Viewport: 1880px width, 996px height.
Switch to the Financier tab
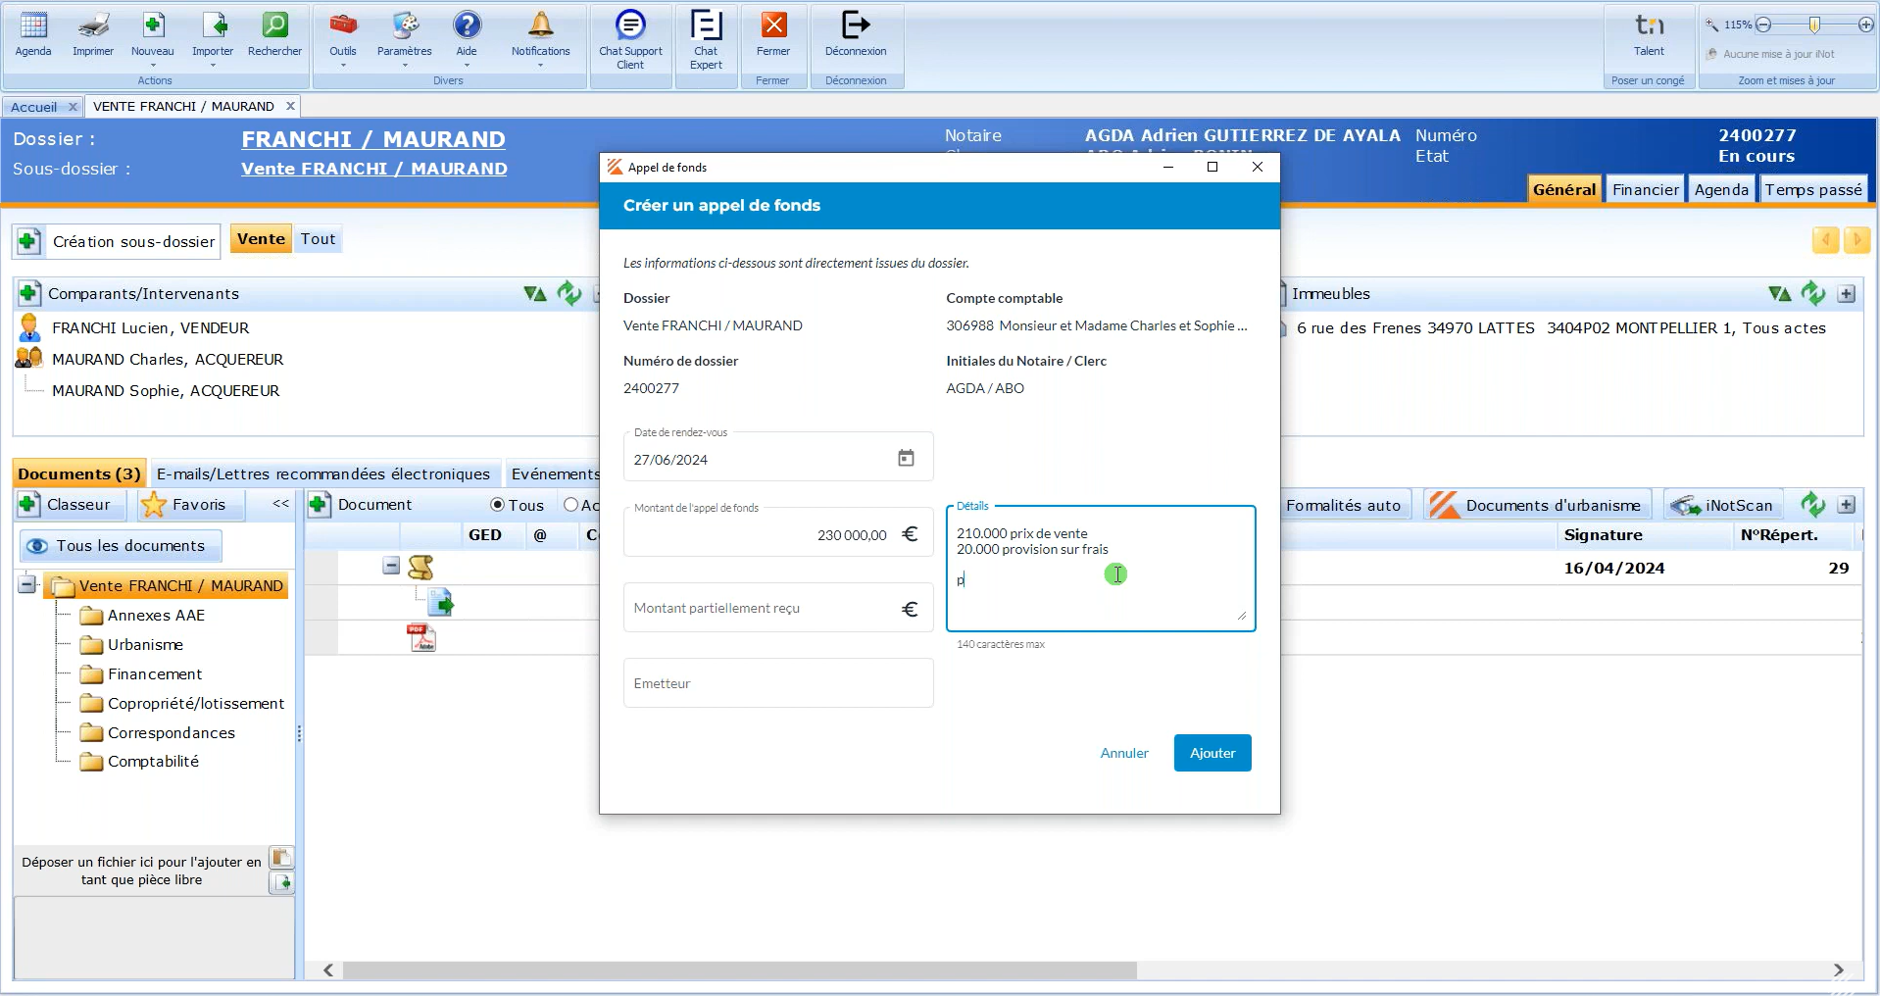tap(1645, 189)
